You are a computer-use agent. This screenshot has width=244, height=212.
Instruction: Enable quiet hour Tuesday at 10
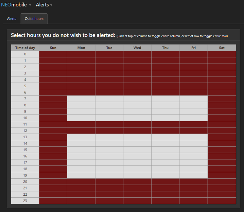click(x=109, y=118)
